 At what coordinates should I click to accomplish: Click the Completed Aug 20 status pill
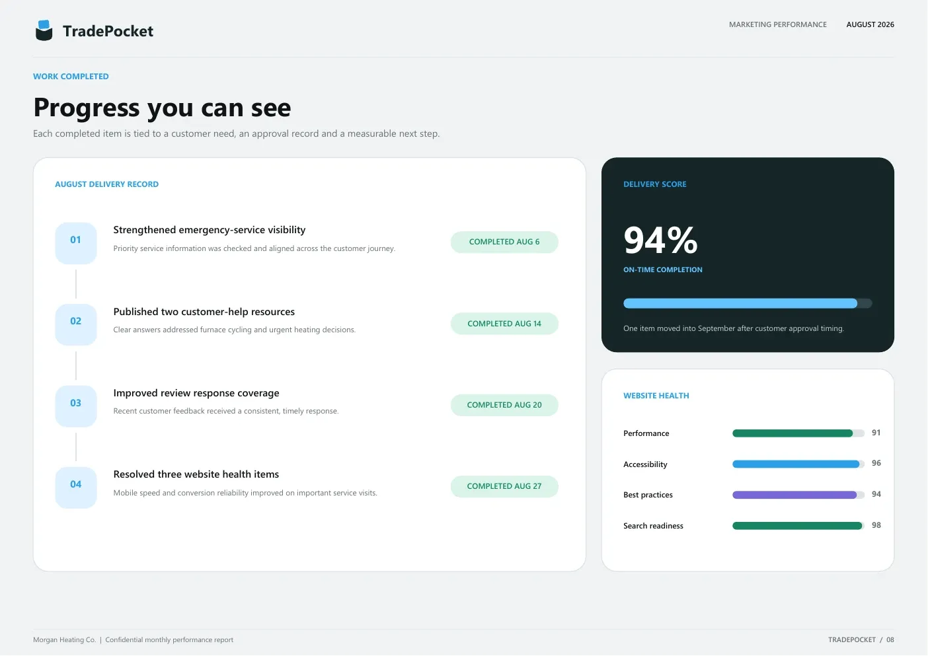tap(504, 405)
